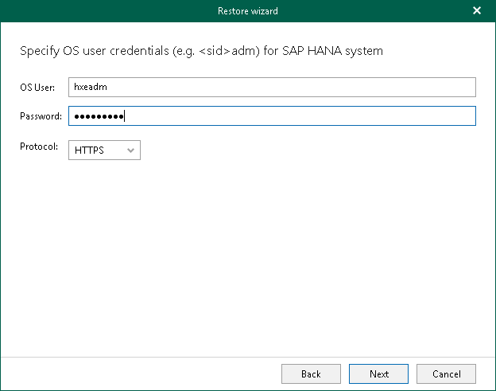Click the OS User input field

[272, 87]
